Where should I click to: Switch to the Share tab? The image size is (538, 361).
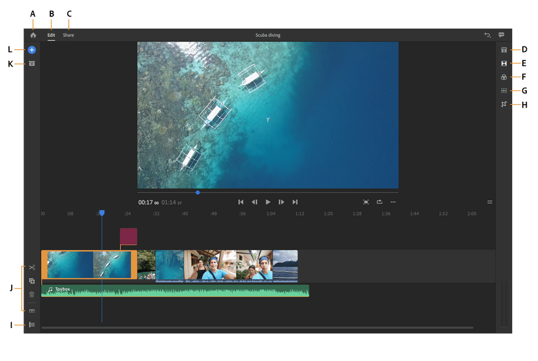click(x=68, y=35)
